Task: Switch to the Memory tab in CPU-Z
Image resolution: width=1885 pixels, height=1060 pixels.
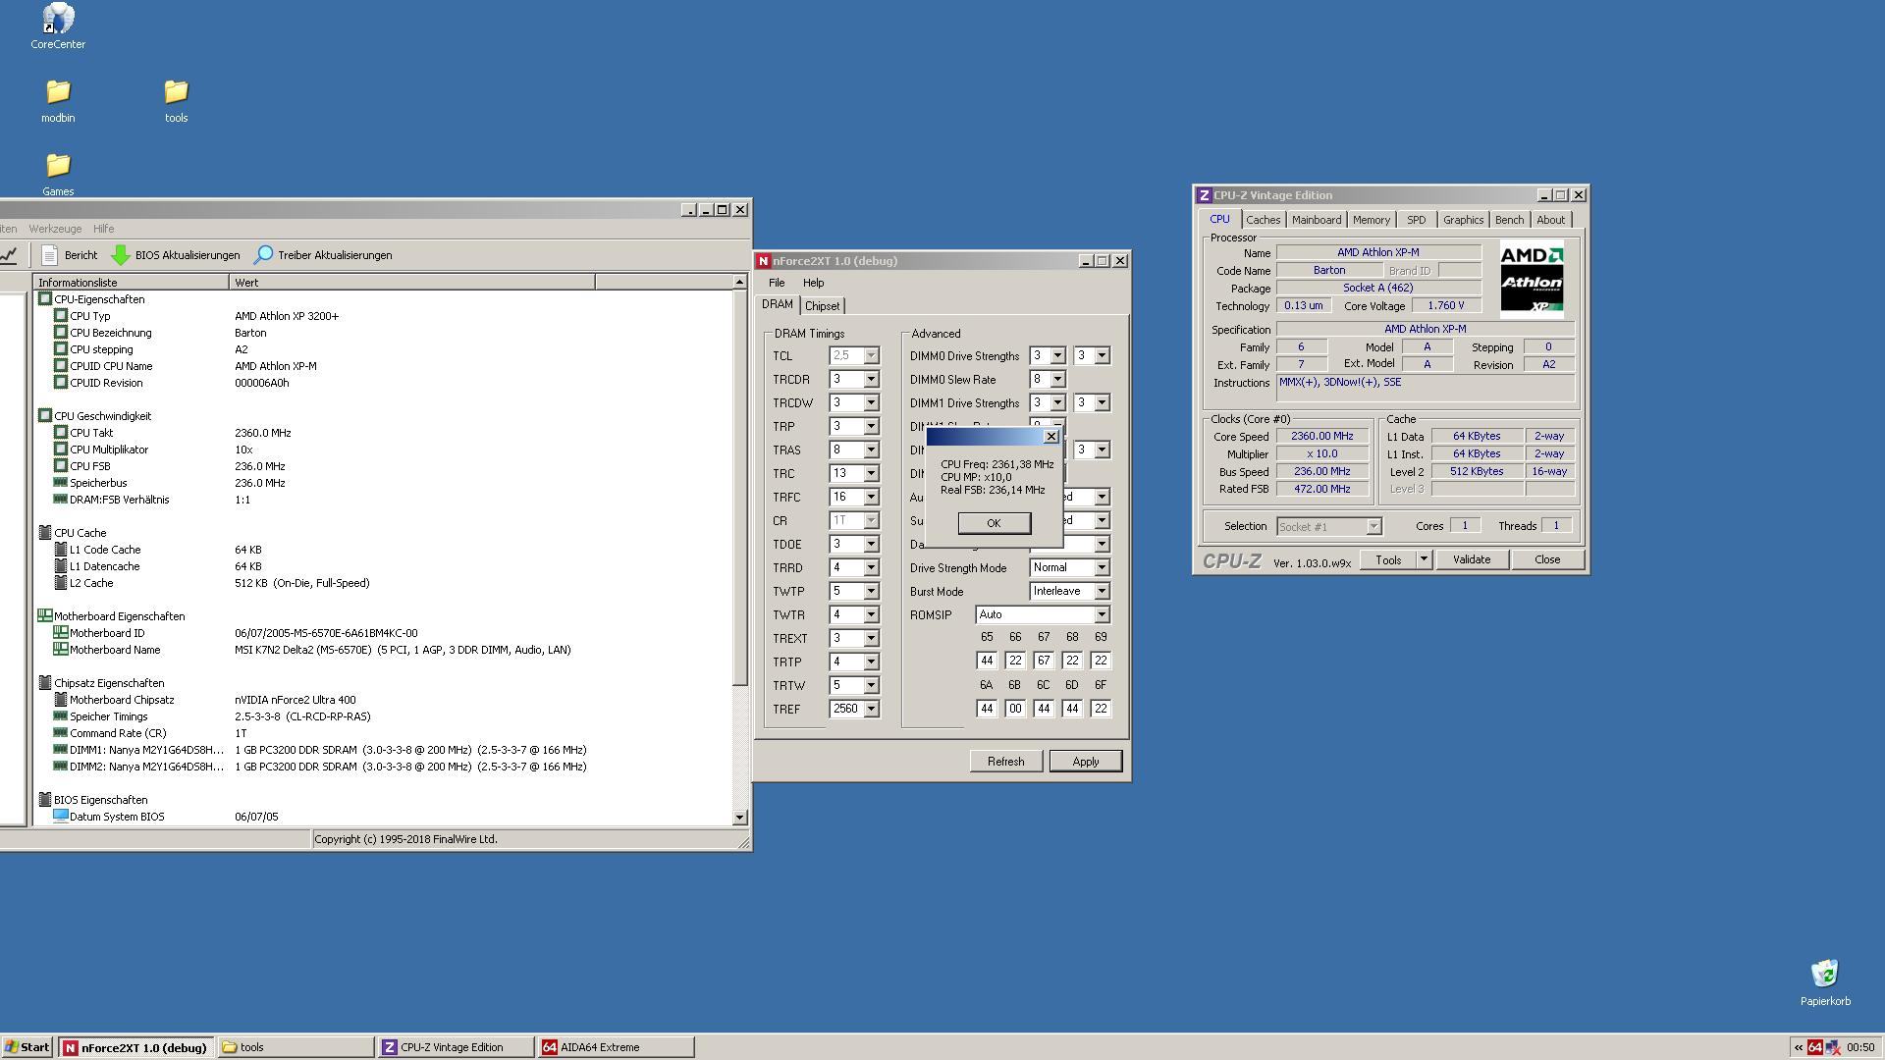Action: 1371,220
